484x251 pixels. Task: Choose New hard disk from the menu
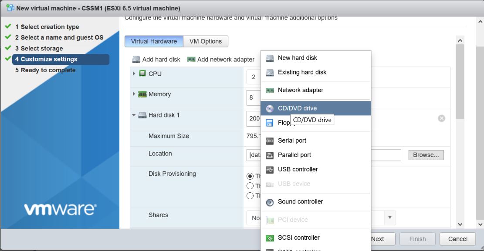pos(316,58)
